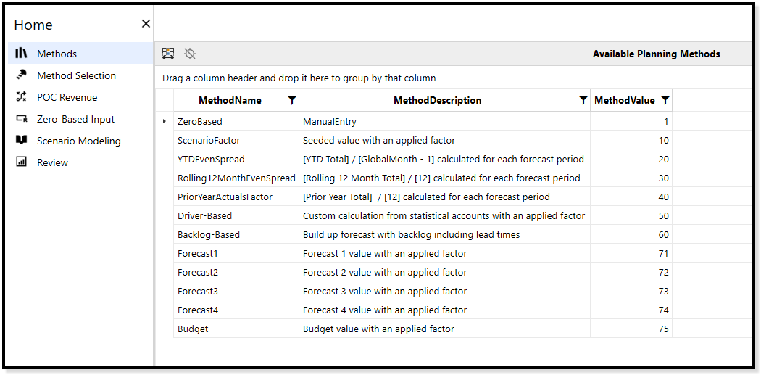Go to the Scenario Modeling page

pyautogui.click(x=79, y=141)
